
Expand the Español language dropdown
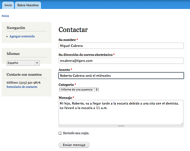tap(23, 63)
